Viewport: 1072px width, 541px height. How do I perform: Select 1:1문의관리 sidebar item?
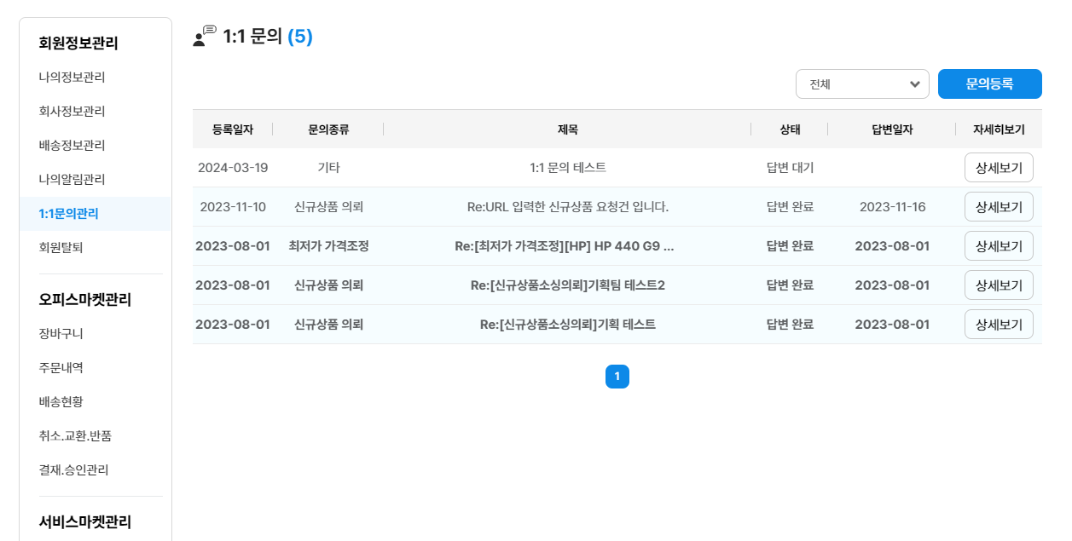click(68, 214)
